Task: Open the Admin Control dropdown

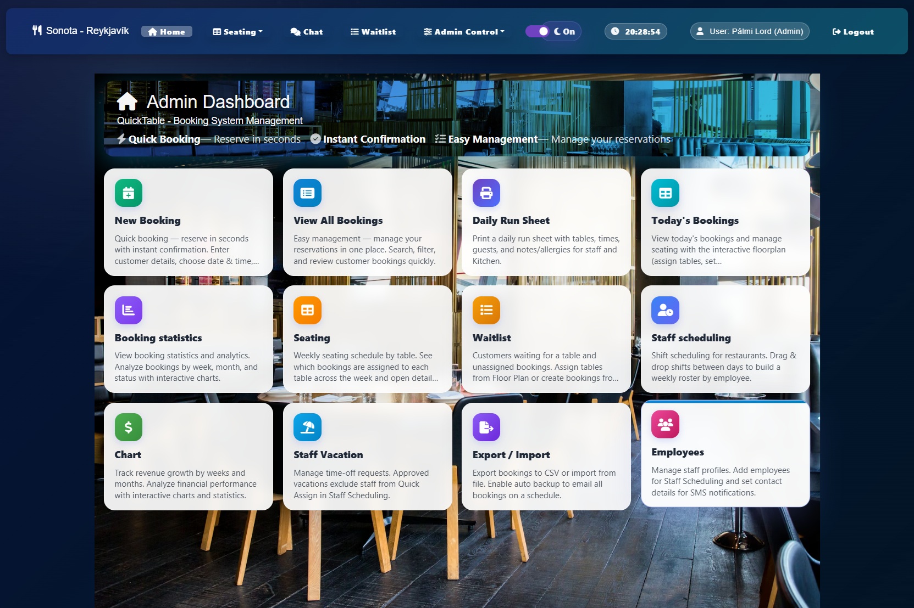Action: (463, 31)
